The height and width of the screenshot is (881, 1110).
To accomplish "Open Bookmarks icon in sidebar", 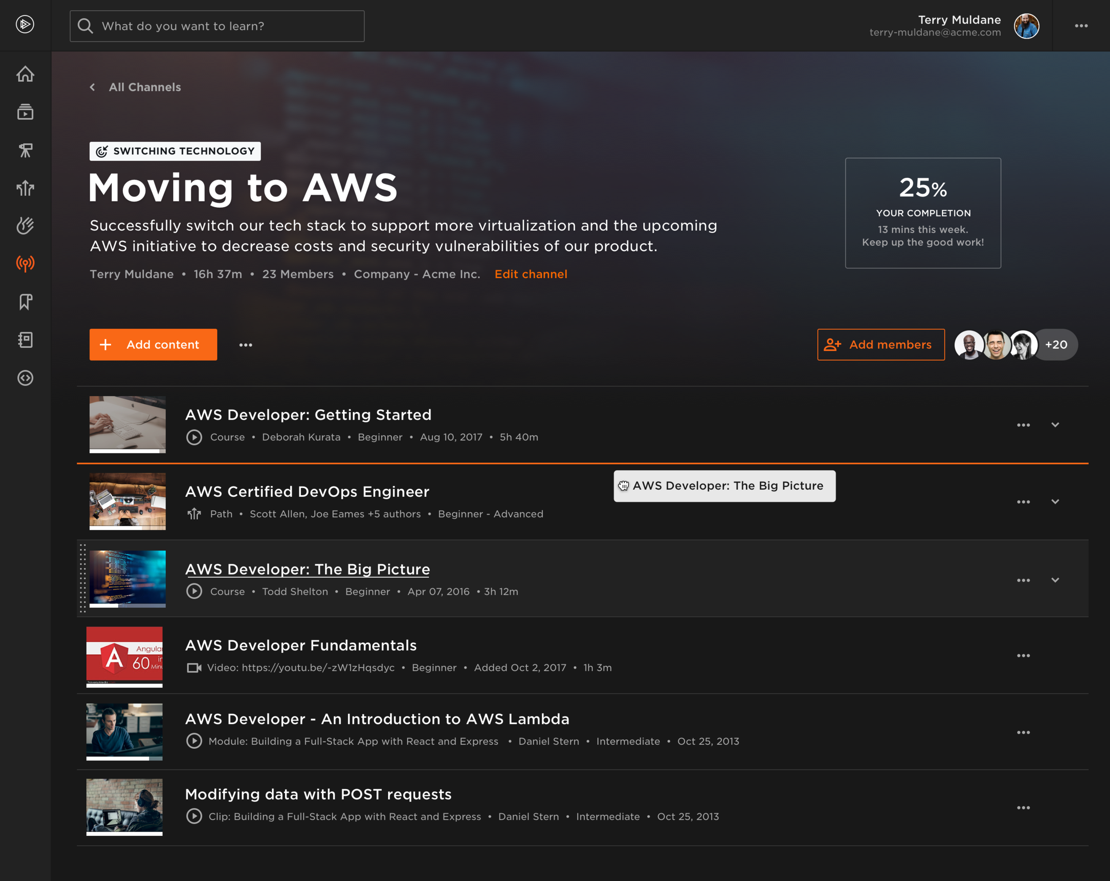I will 25,302.
